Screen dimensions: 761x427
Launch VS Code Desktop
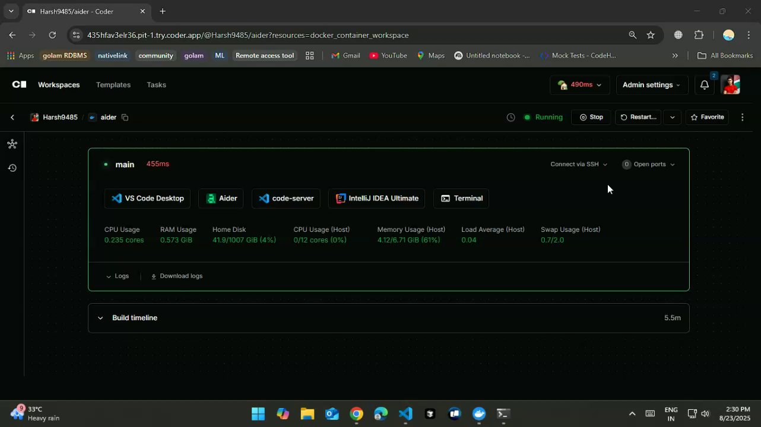(x=147, y=198)
